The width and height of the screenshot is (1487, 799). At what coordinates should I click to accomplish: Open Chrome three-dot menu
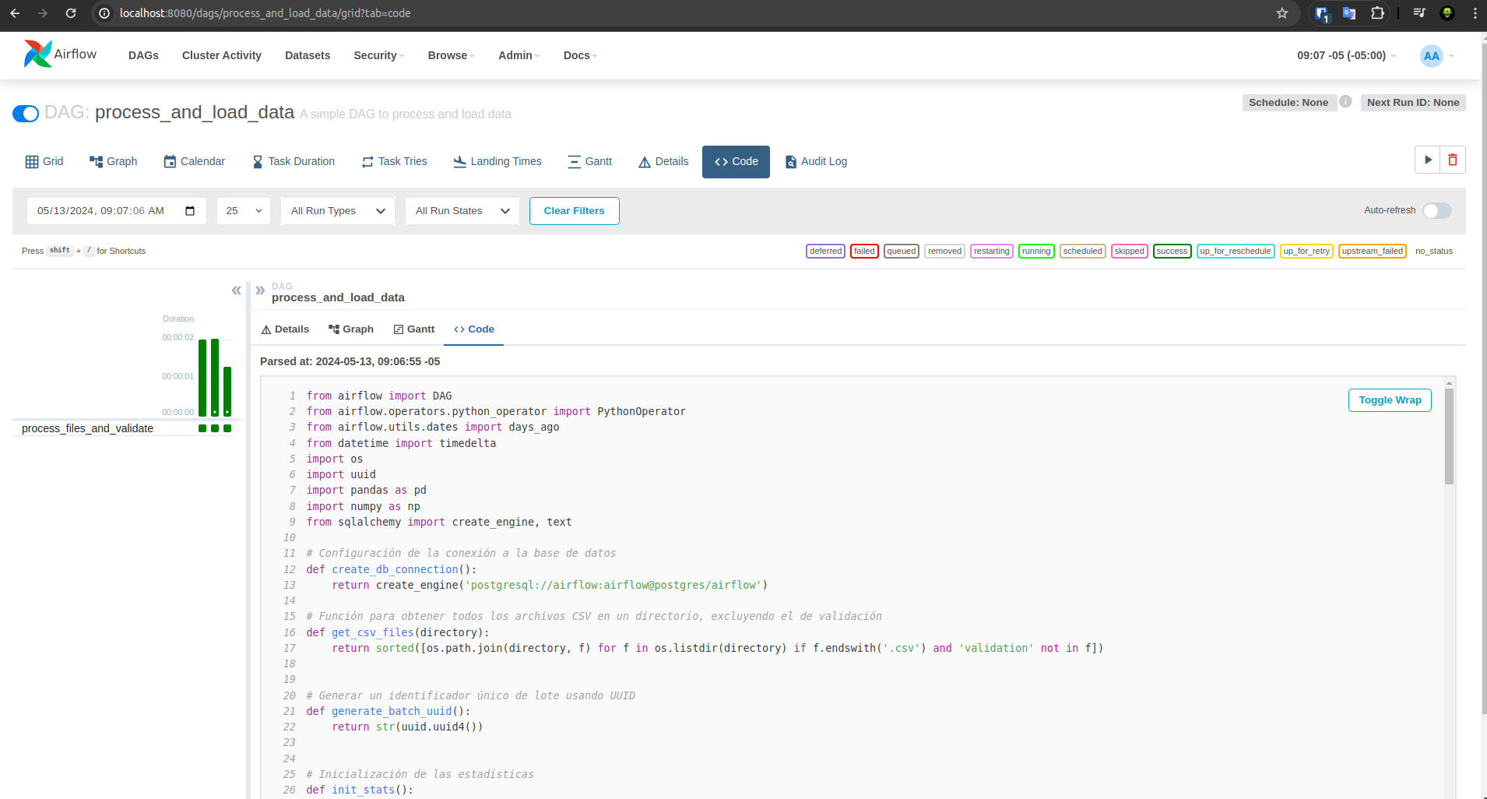pyautogui.click(x=1475, y=13)
